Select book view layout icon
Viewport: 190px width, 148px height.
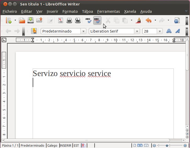click(x=146, y=145)
